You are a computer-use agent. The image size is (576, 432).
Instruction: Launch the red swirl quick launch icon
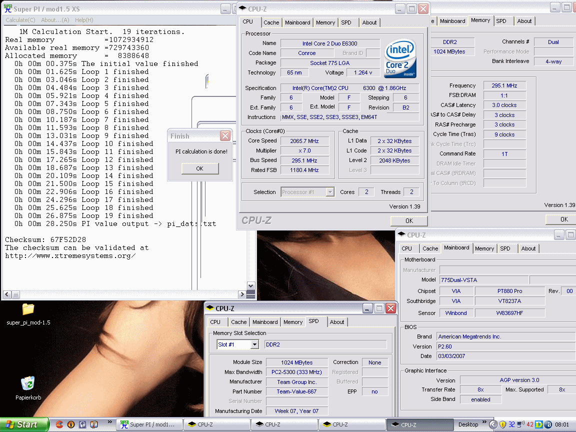59,424
